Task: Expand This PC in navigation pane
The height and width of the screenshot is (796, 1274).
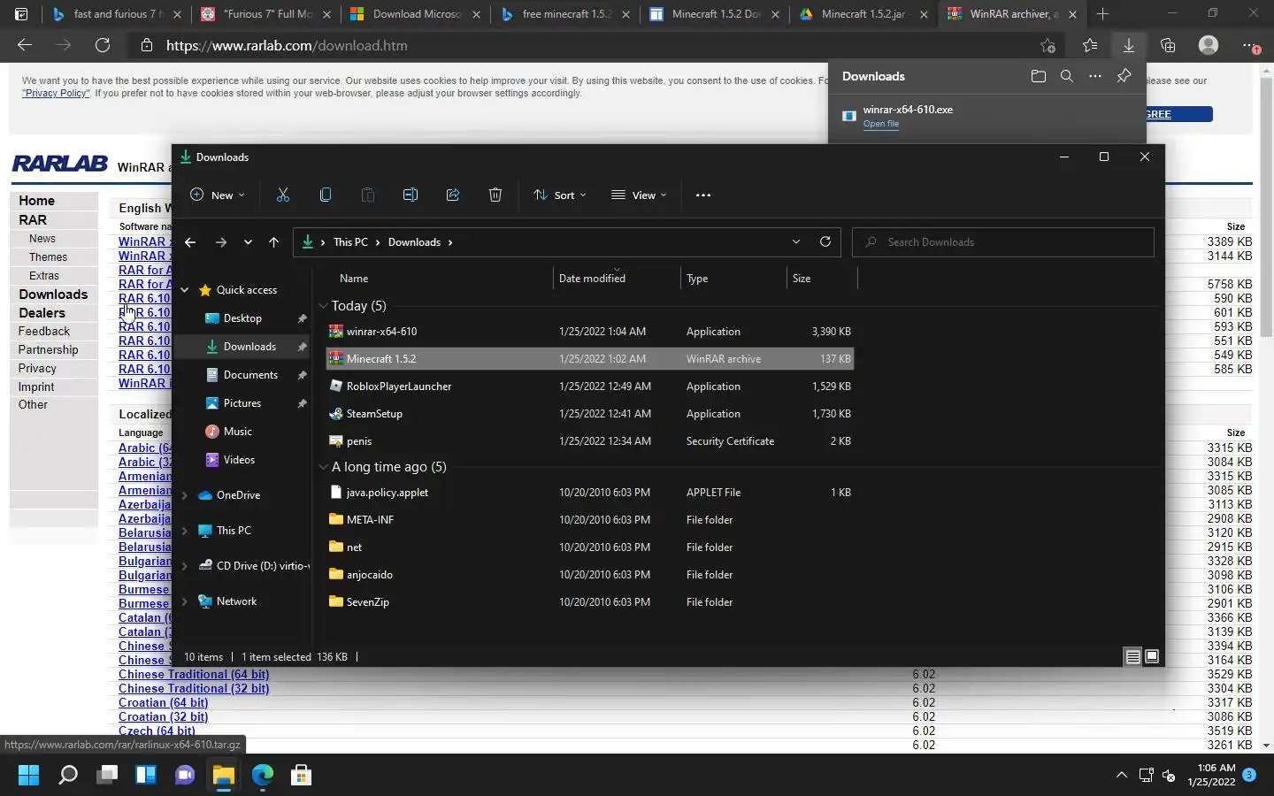Action: tap(185, 531)
